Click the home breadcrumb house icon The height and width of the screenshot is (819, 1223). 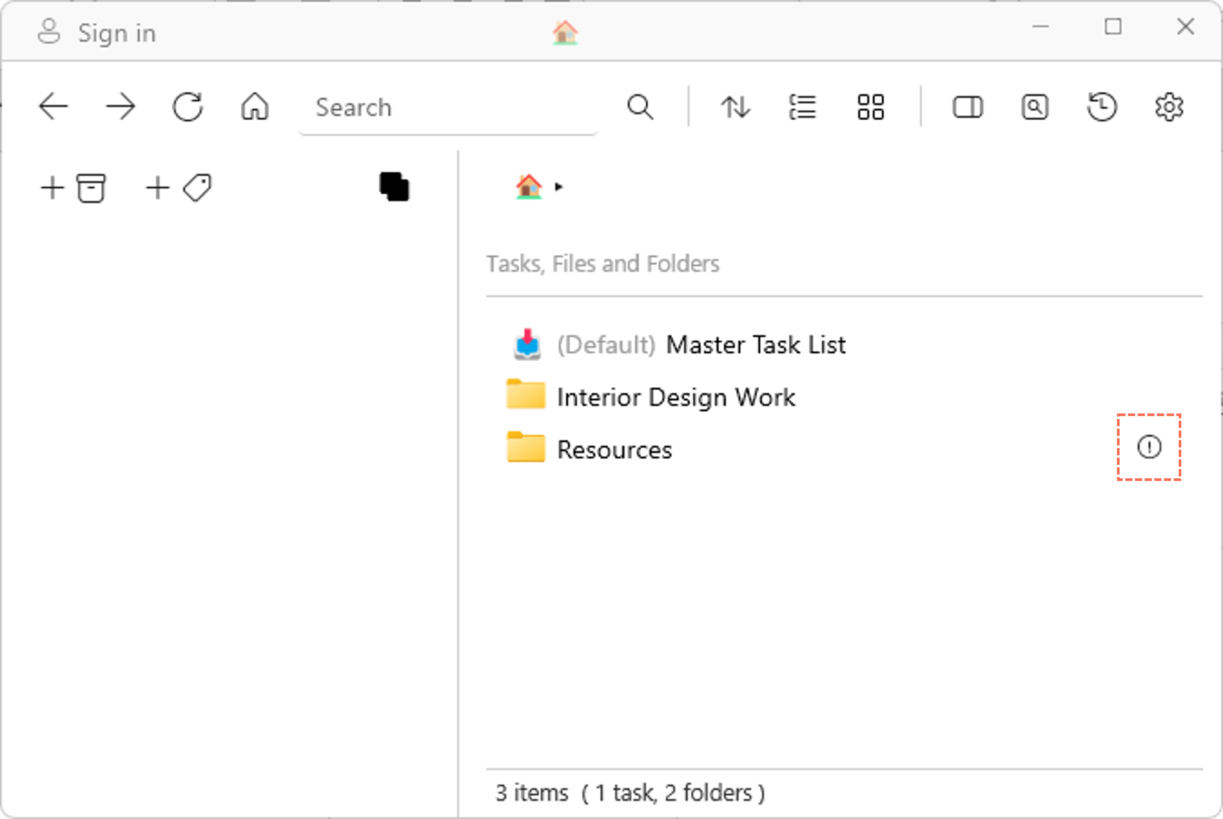coord(529,187)
